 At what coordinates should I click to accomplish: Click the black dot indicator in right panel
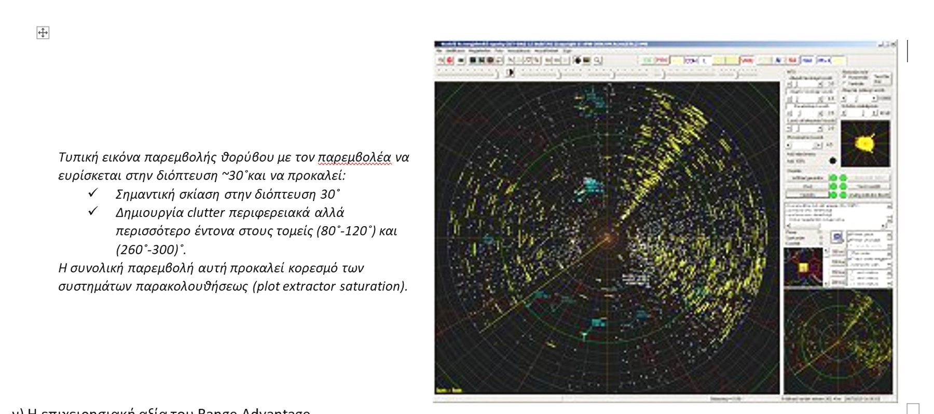pos(833,161)
